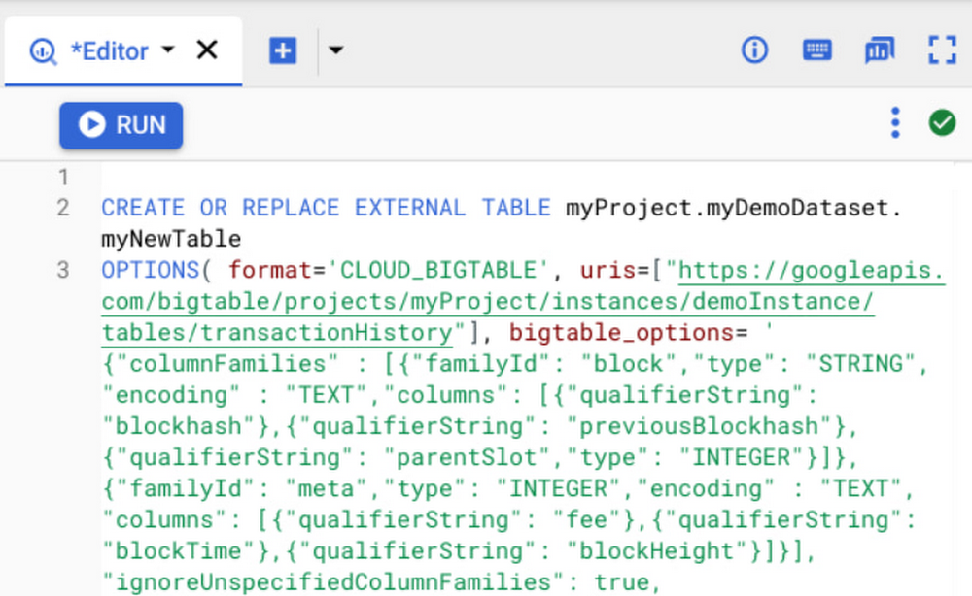Image resolution: width=972 pixels, height=596 pixels.
Task: Toggle the keyboard shortcuts overlay
Action: (x=817, y=50)
